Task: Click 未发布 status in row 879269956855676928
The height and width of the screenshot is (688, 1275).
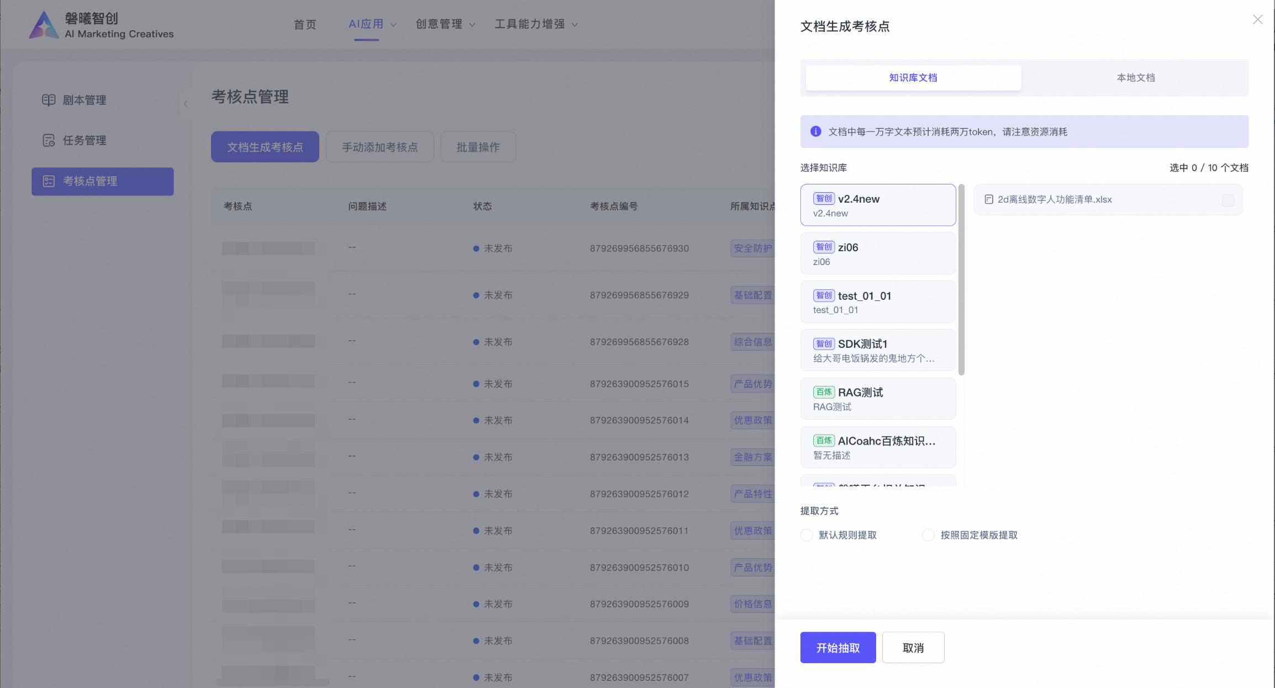Action: [493, 342]
